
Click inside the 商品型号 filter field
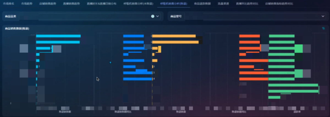[x=255, y=16]
